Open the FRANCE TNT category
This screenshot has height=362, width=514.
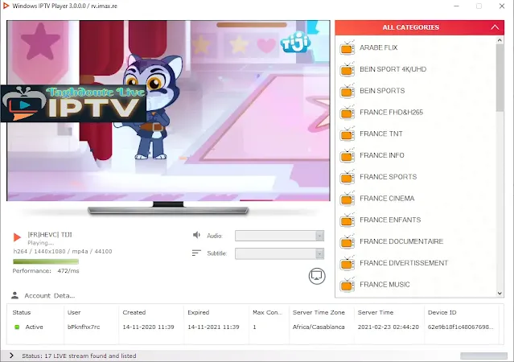pyautogui.click(x=381, y=134)
